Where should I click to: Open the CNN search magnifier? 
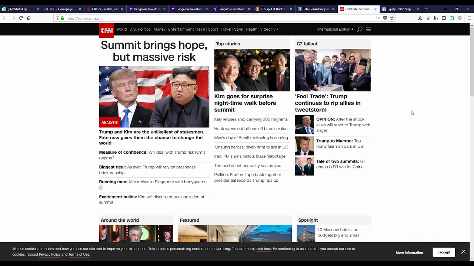pos(360,29)
